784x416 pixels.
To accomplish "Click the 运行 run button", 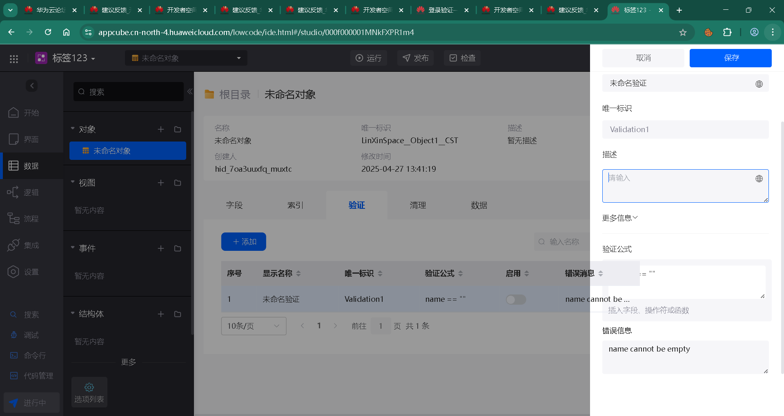I will tap(368, 58).
